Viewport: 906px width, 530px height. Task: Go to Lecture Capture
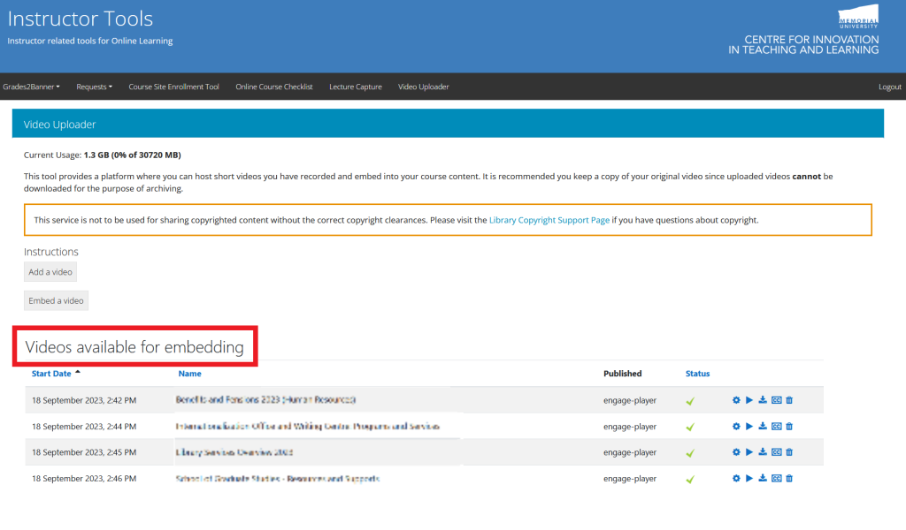coord(356,87)
